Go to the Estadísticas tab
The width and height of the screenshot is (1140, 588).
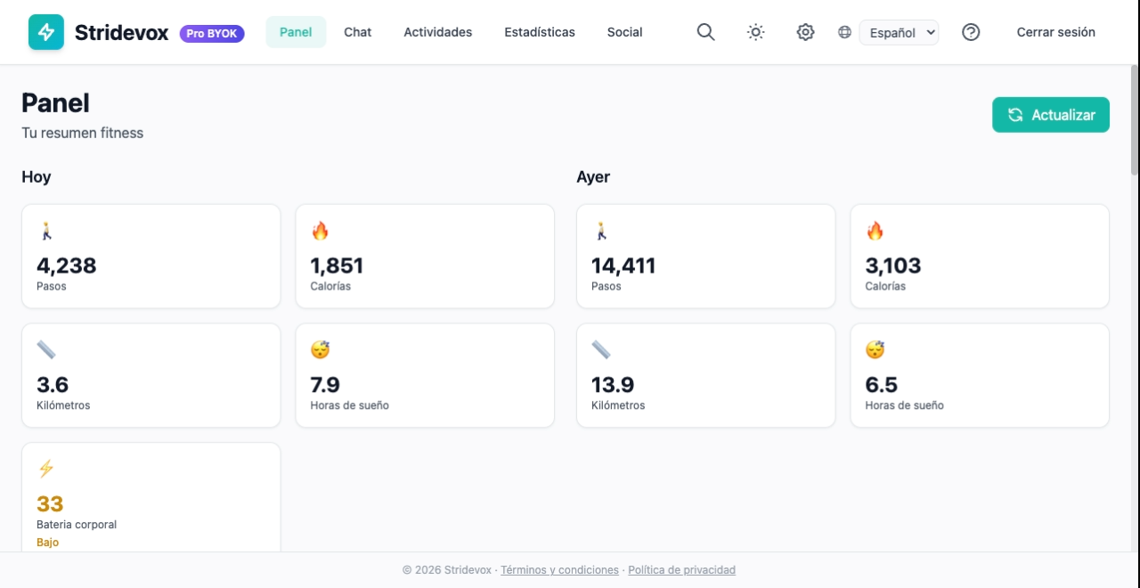[x=539, y=32]
